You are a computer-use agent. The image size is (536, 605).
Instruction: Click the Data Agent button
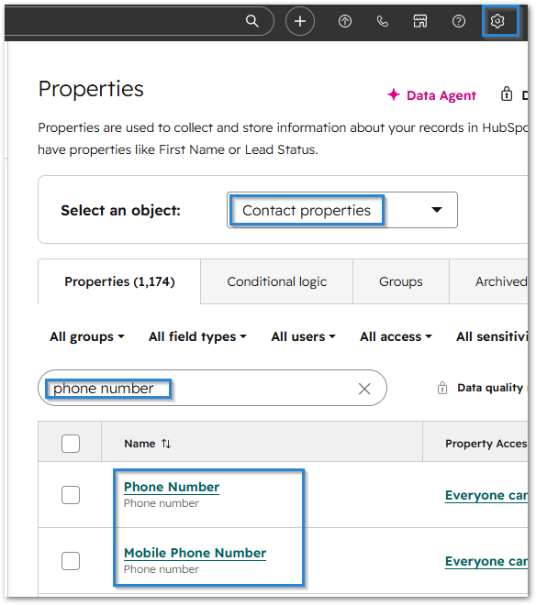(x=432, y=95)
